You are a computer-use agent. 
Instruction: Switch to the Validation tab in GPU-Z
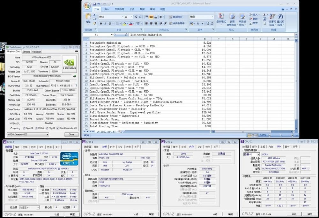(37, 52)
